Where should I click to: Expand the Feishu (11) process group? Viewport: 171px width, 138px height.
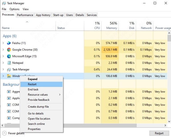(x=3, y=43)
